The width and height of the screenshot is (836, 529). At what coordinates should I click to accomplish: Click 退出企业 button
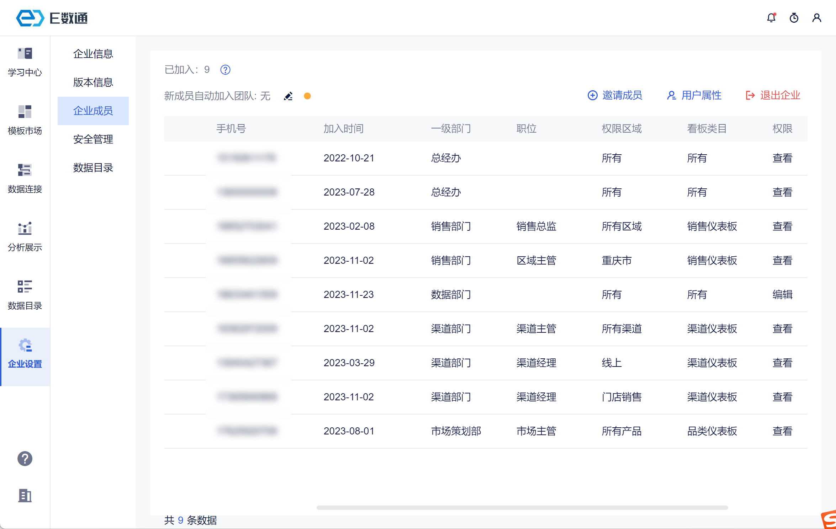click(x=773, y=95)
